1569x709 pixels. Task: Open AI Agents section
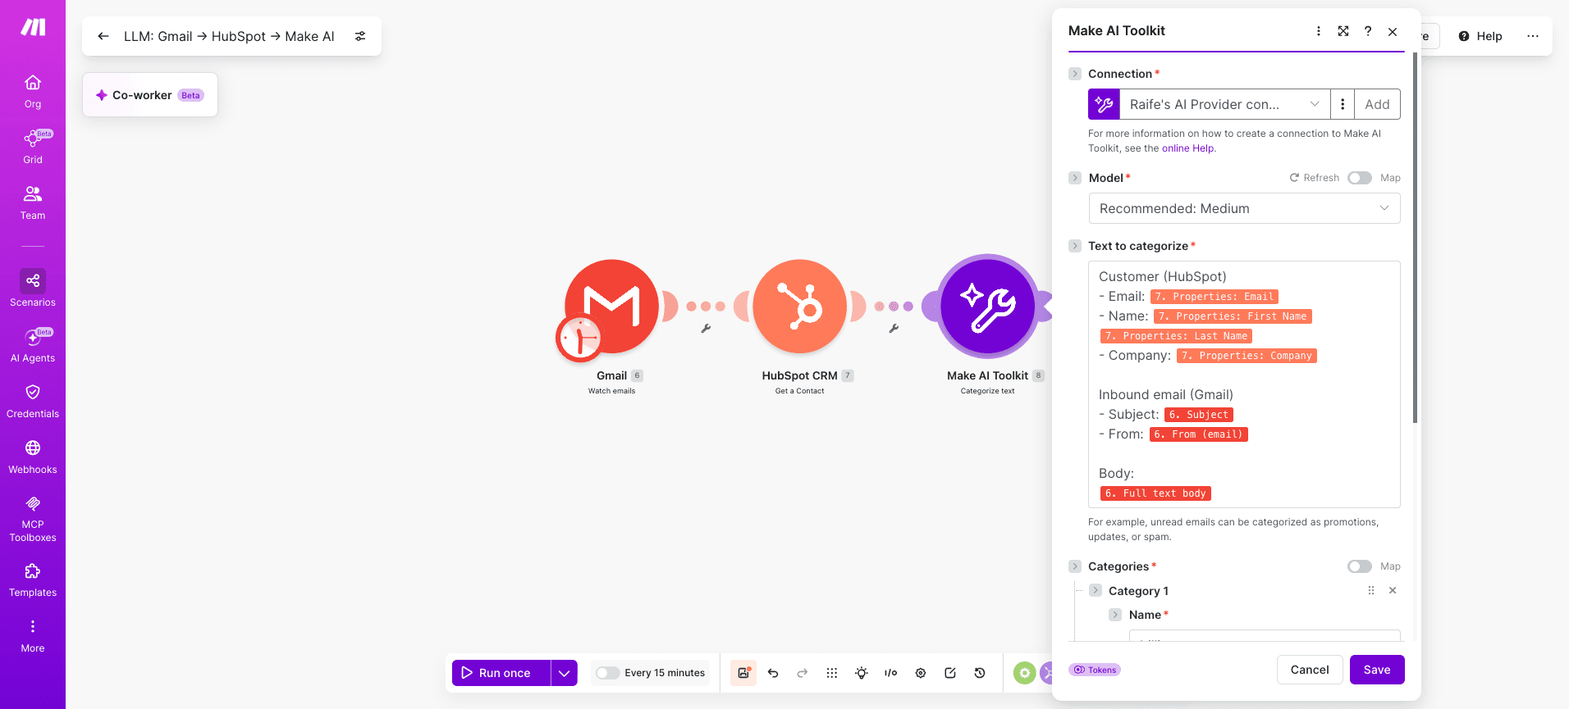pyautogui.click(x=33, y=345)
